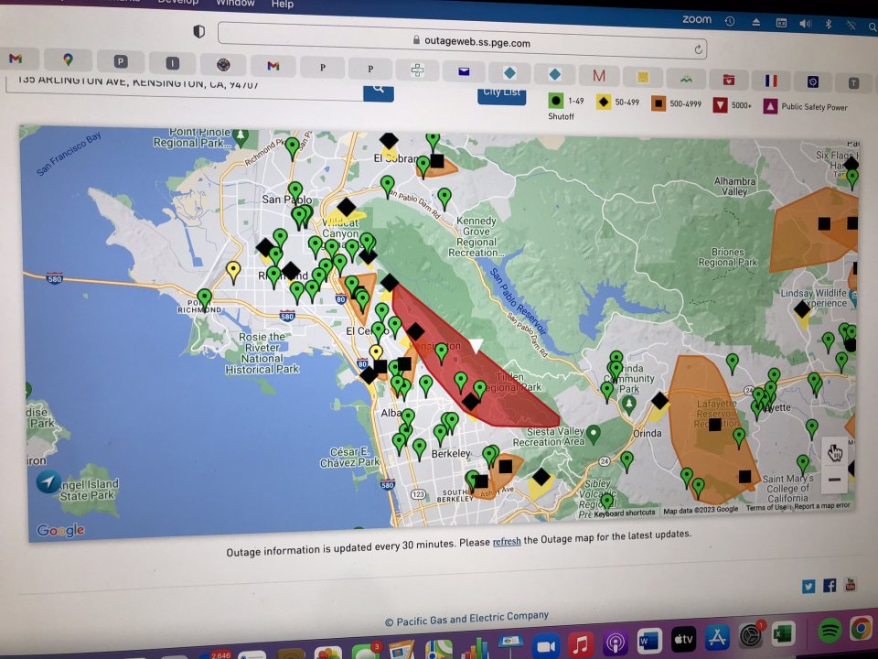
Task: Open Spotify from the Dock
Action: (x=830, y=632)
